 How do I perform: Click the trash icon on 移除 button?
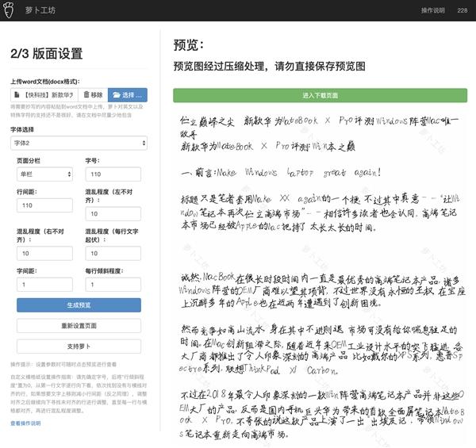pos(86,94)
